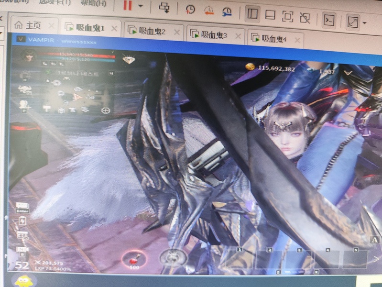The image size is (382, 287).
Task: Open the power options dropdown beside pause
Action: (141, 6)
